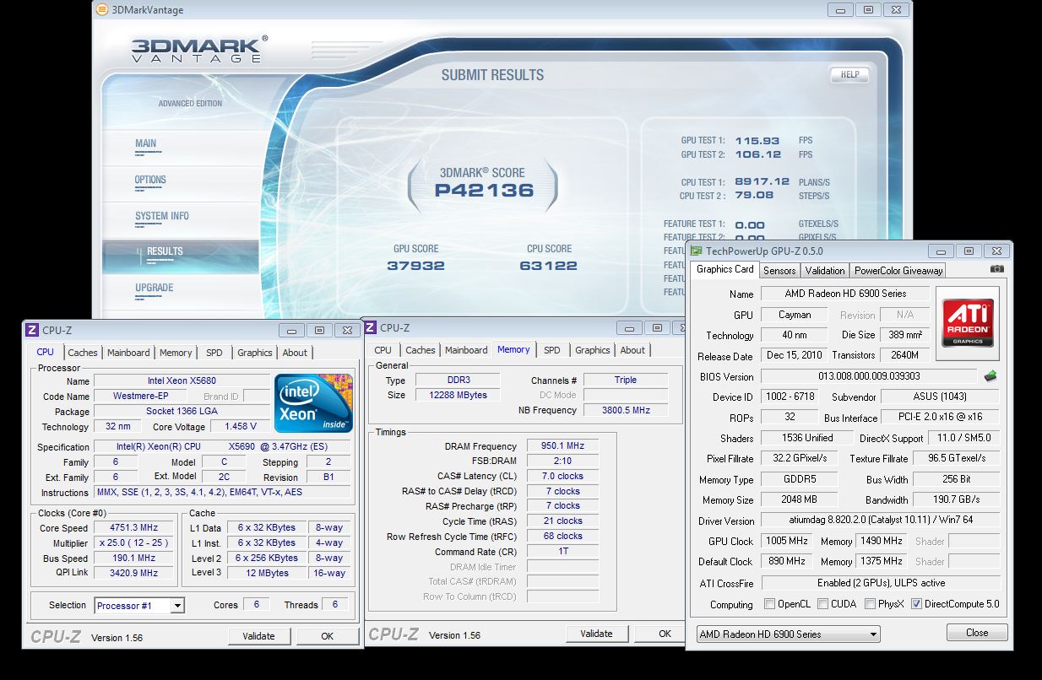Viewport: 1042px width, 680px height.
Task: Click the 3DMarkVantage title bar app icon
Action: point(102,10)
